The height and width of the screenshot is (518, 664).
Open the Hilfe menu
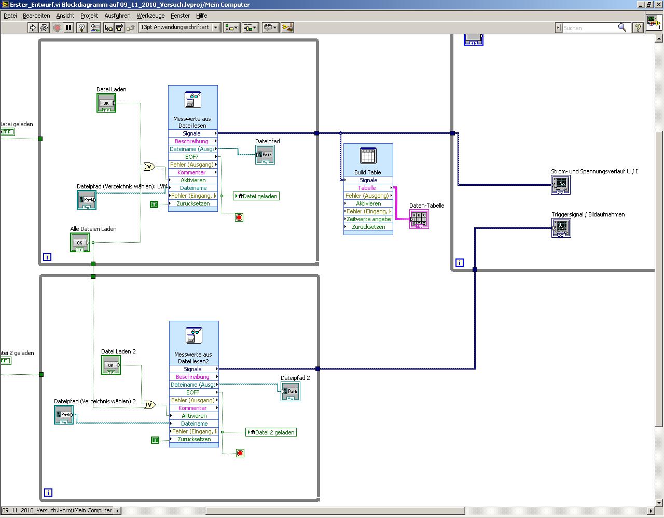pos(202,16)
